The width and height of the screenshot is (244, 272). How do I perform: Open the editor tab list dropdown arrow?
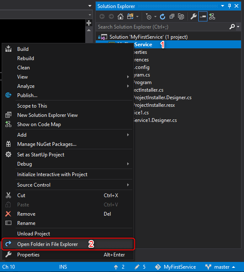[90, 6]
